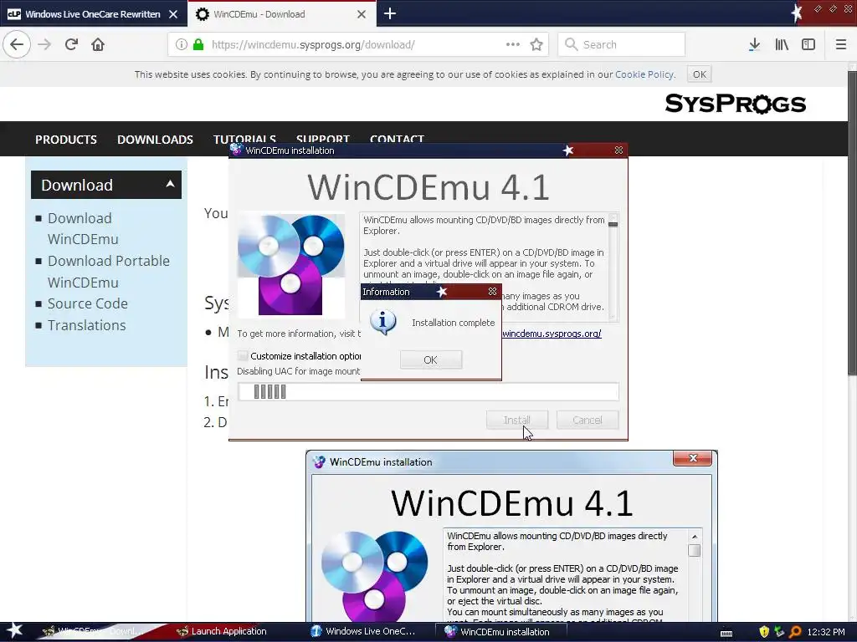Bookmark this page with star icon
The height and width of the screenshot is (642, 857).
536,44
